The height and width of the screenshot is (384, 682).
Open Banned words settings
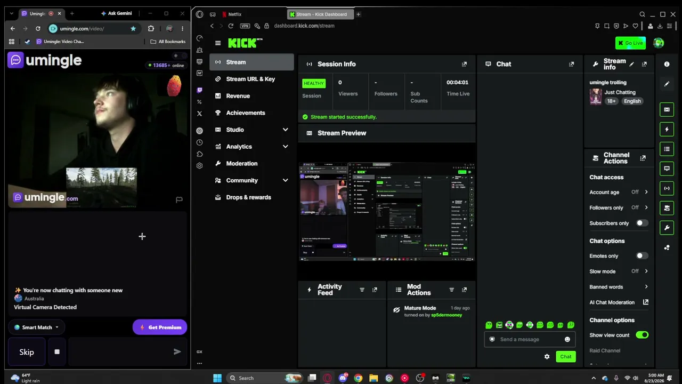[619, 287]
